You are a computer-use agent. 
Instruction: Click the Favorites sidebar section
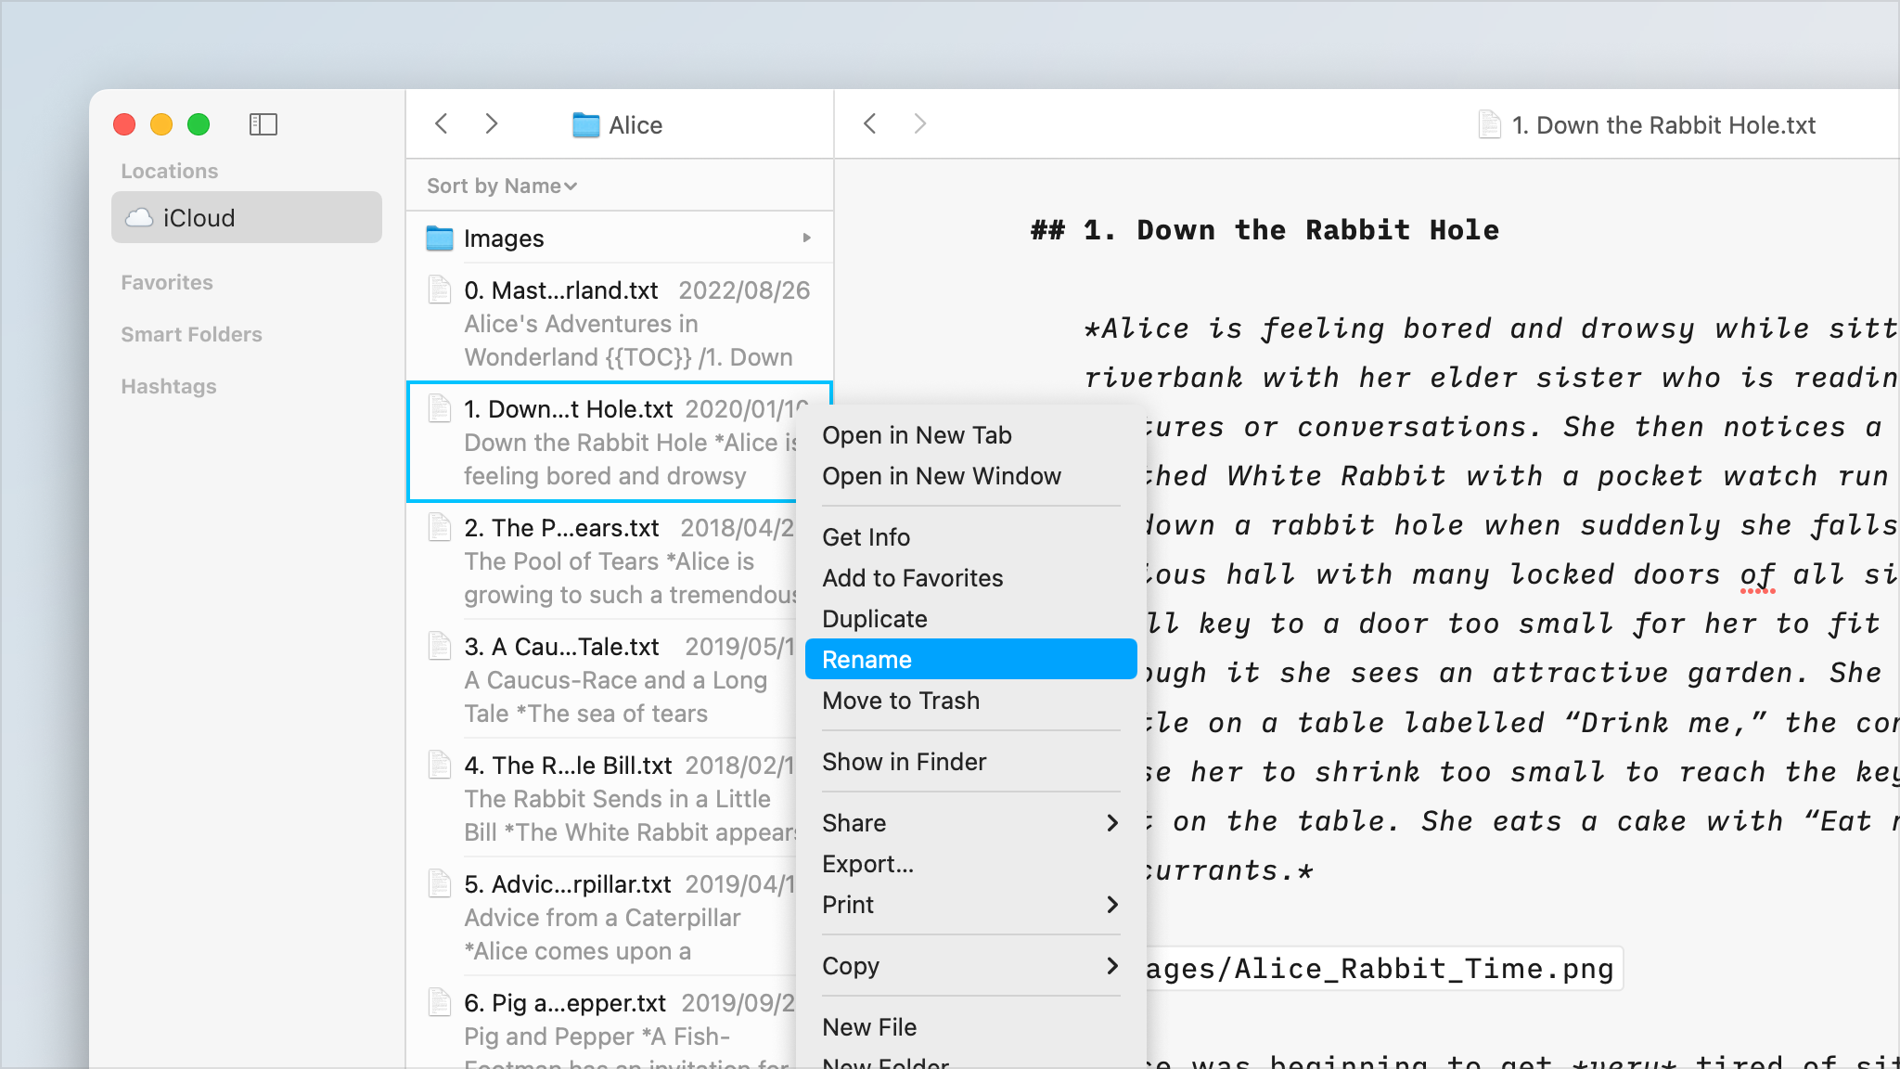(167, 282)
